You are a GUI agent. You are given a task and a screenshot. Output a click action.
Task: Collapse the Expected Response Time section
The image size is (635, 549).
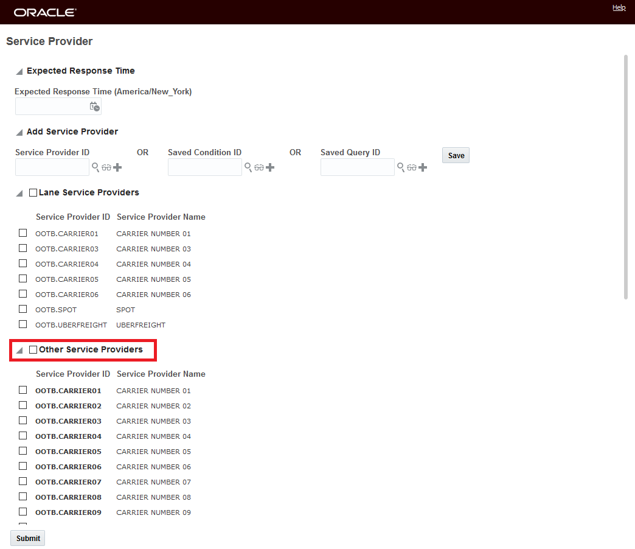(19, 72)
